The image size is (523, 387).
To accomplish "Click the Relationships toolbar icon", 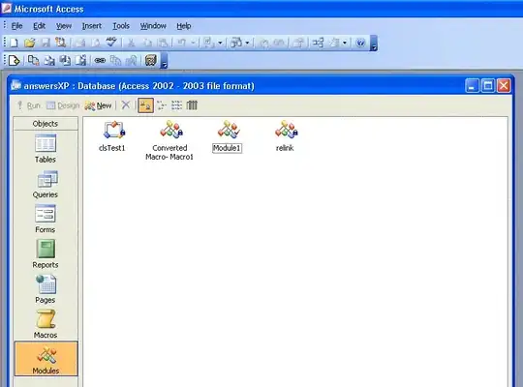I will pyautogui.click(x=318, y=43).
